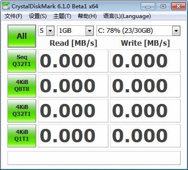Open the 设置(S) menu
Viewport: 188px width, 170px height.
coord(38,16)
